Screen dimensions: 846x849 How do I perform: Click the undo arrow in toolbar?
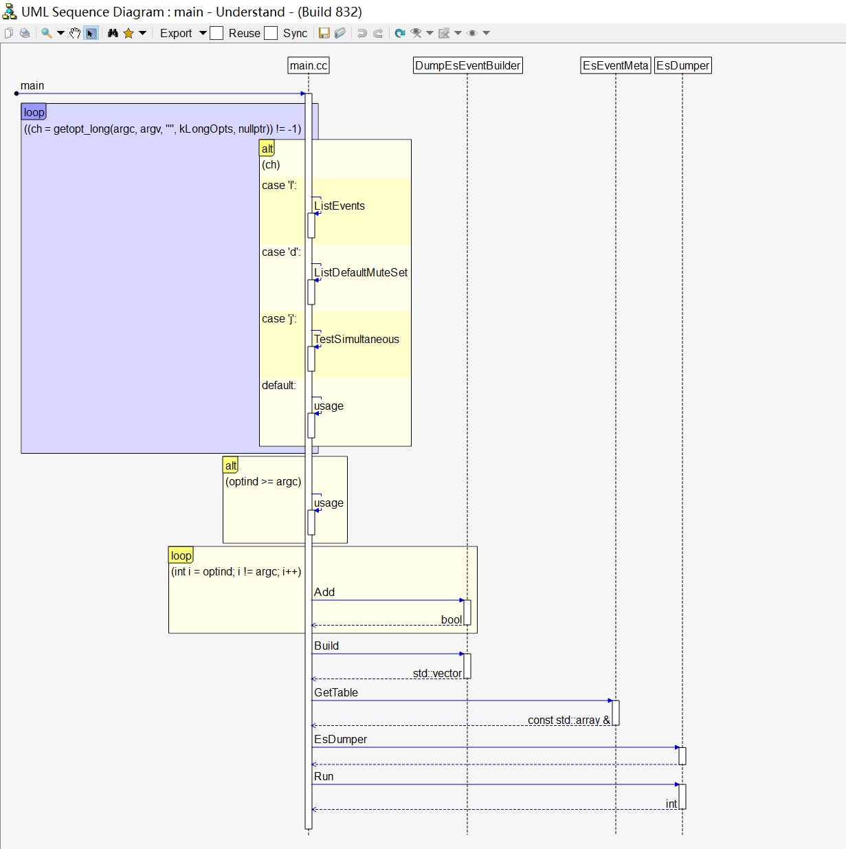tap(362, 33)
